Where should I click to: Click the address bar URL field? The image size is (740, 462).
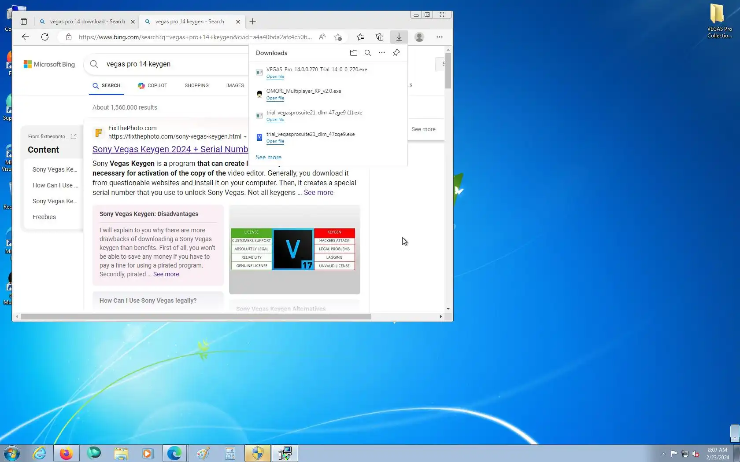coord(195,37)
